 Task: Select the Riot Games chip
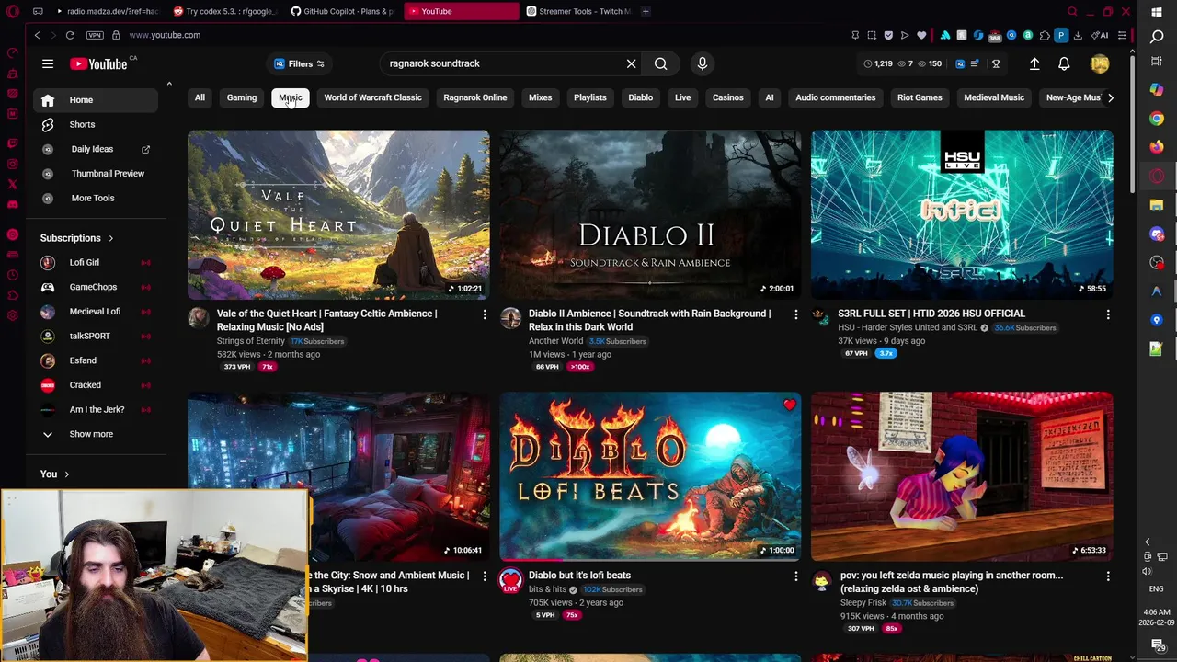(x=920, y=97)
